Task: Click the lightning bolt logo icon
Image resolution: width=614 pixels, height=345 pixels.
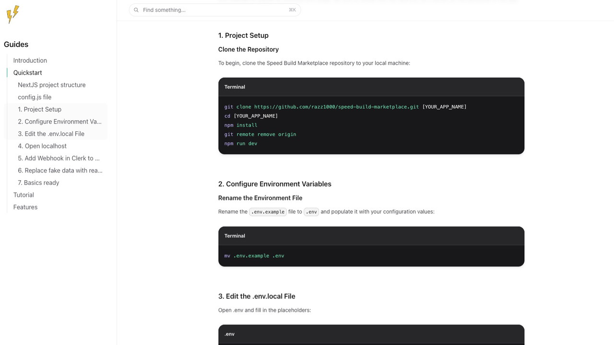Action: (x=13, y=14)
